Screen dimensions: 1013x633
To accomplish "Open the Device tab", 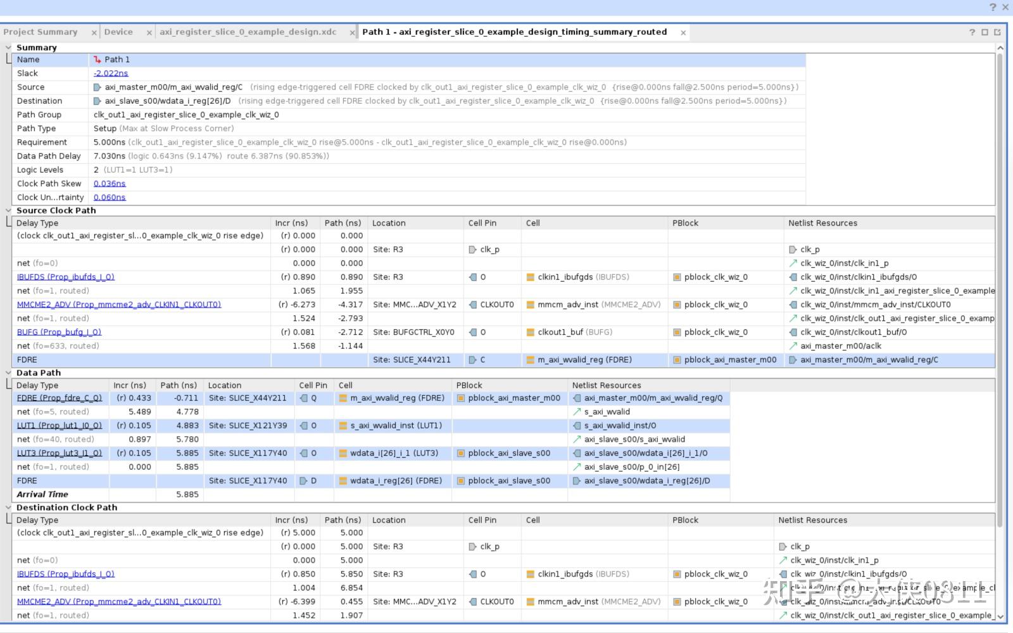I will pyautogui.click(x=118, y=32).
